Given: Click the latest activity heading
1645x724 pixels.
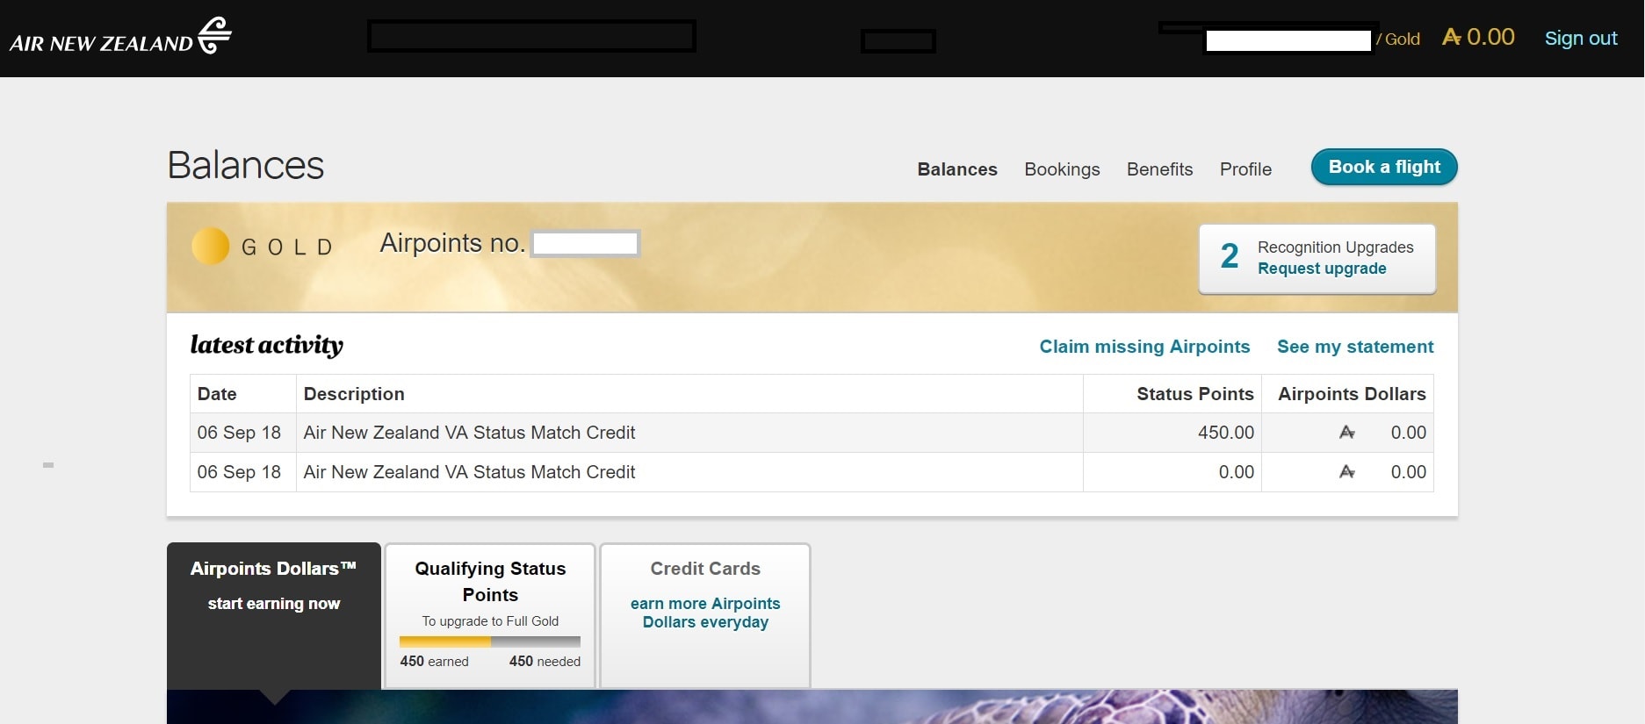Looking at the screenshot, I should pyautogui.click(x=267, y=345).
